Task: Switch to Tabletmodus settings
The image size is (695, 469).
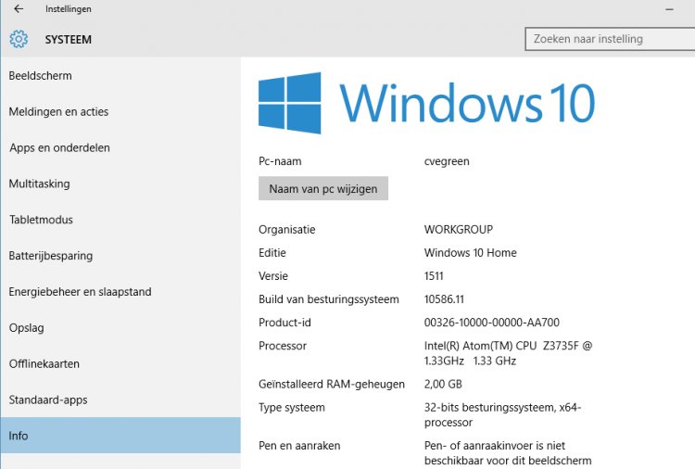Action: pos(41,221)
